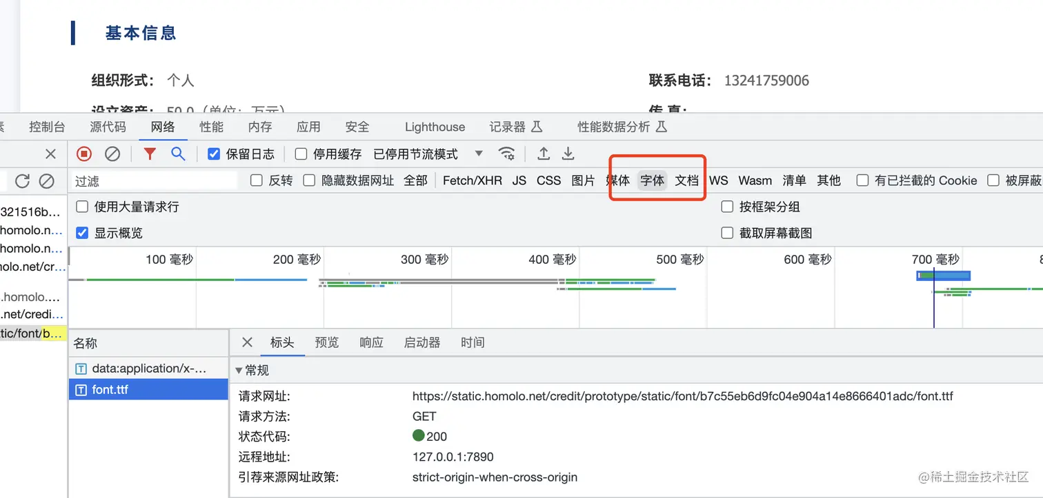Open the 预览 tab
Image resolution: width=1043 pixels, height=498 pixels.
(x=327, y=342)
